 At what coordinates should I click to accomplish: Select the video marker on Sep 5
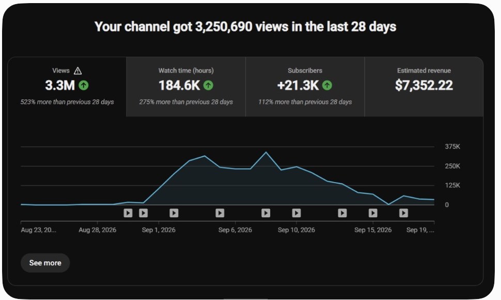click(x=220, y=213)
